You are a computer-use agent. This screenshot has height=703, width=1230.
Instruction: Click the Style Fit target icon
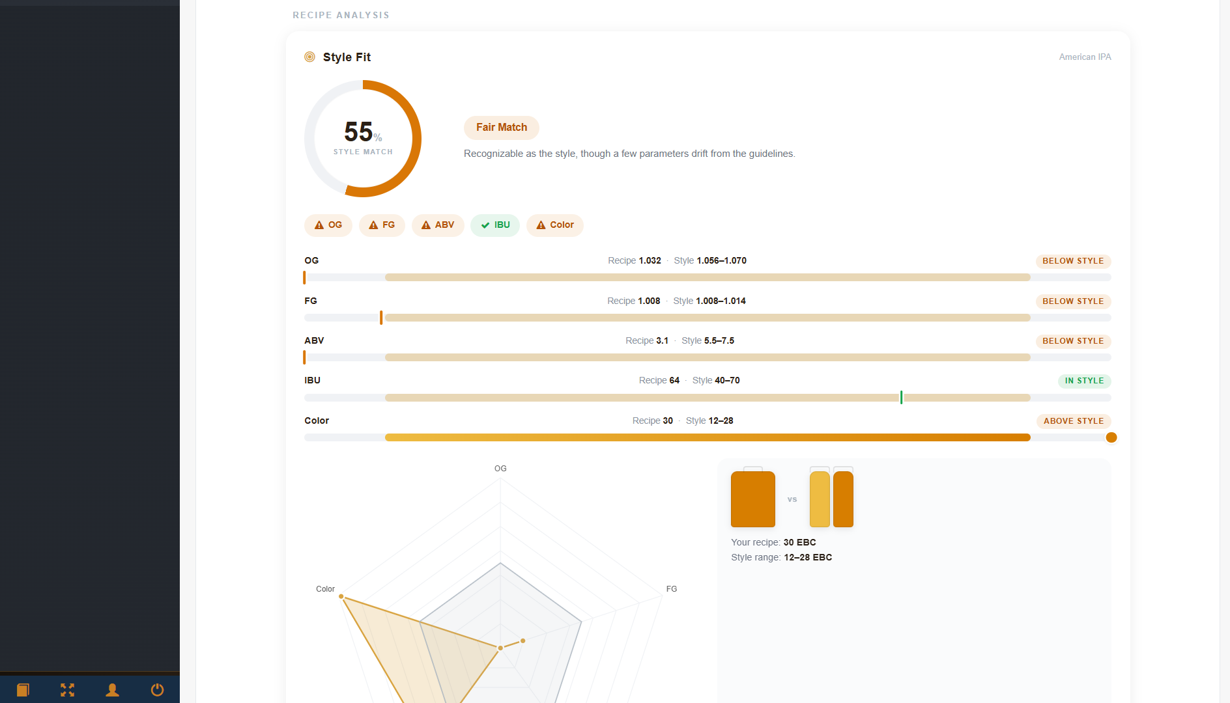pos(310,57)
